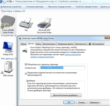
Task: Open the Обслуживание tab
Action: click(x=96, y=44)
